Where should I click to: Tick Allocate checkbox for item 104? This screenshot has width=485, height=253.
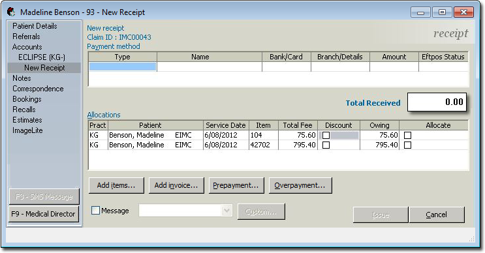[408, 135]
